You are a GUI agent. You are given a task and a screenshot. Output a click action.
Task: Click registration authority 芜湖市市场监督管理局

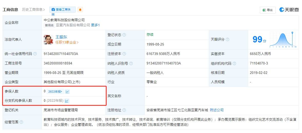coord(61,110)
